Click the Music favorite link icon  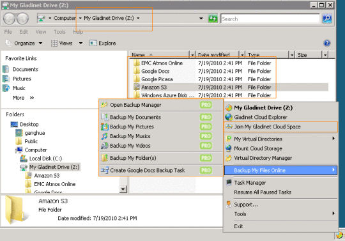point(6,88)
